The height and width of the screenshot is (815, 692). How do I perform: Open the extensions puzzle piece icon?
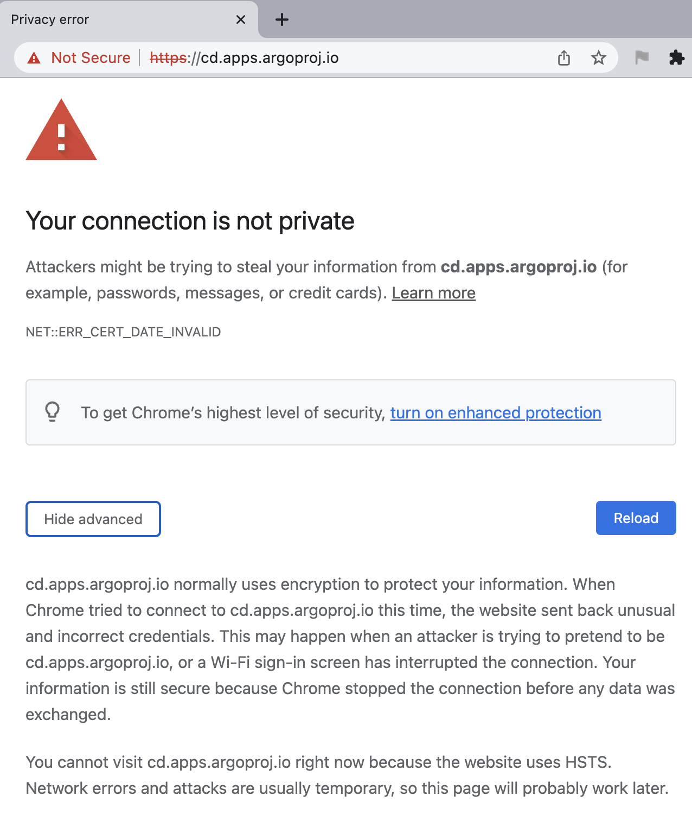pyautogui.click(x=676, y=58)
